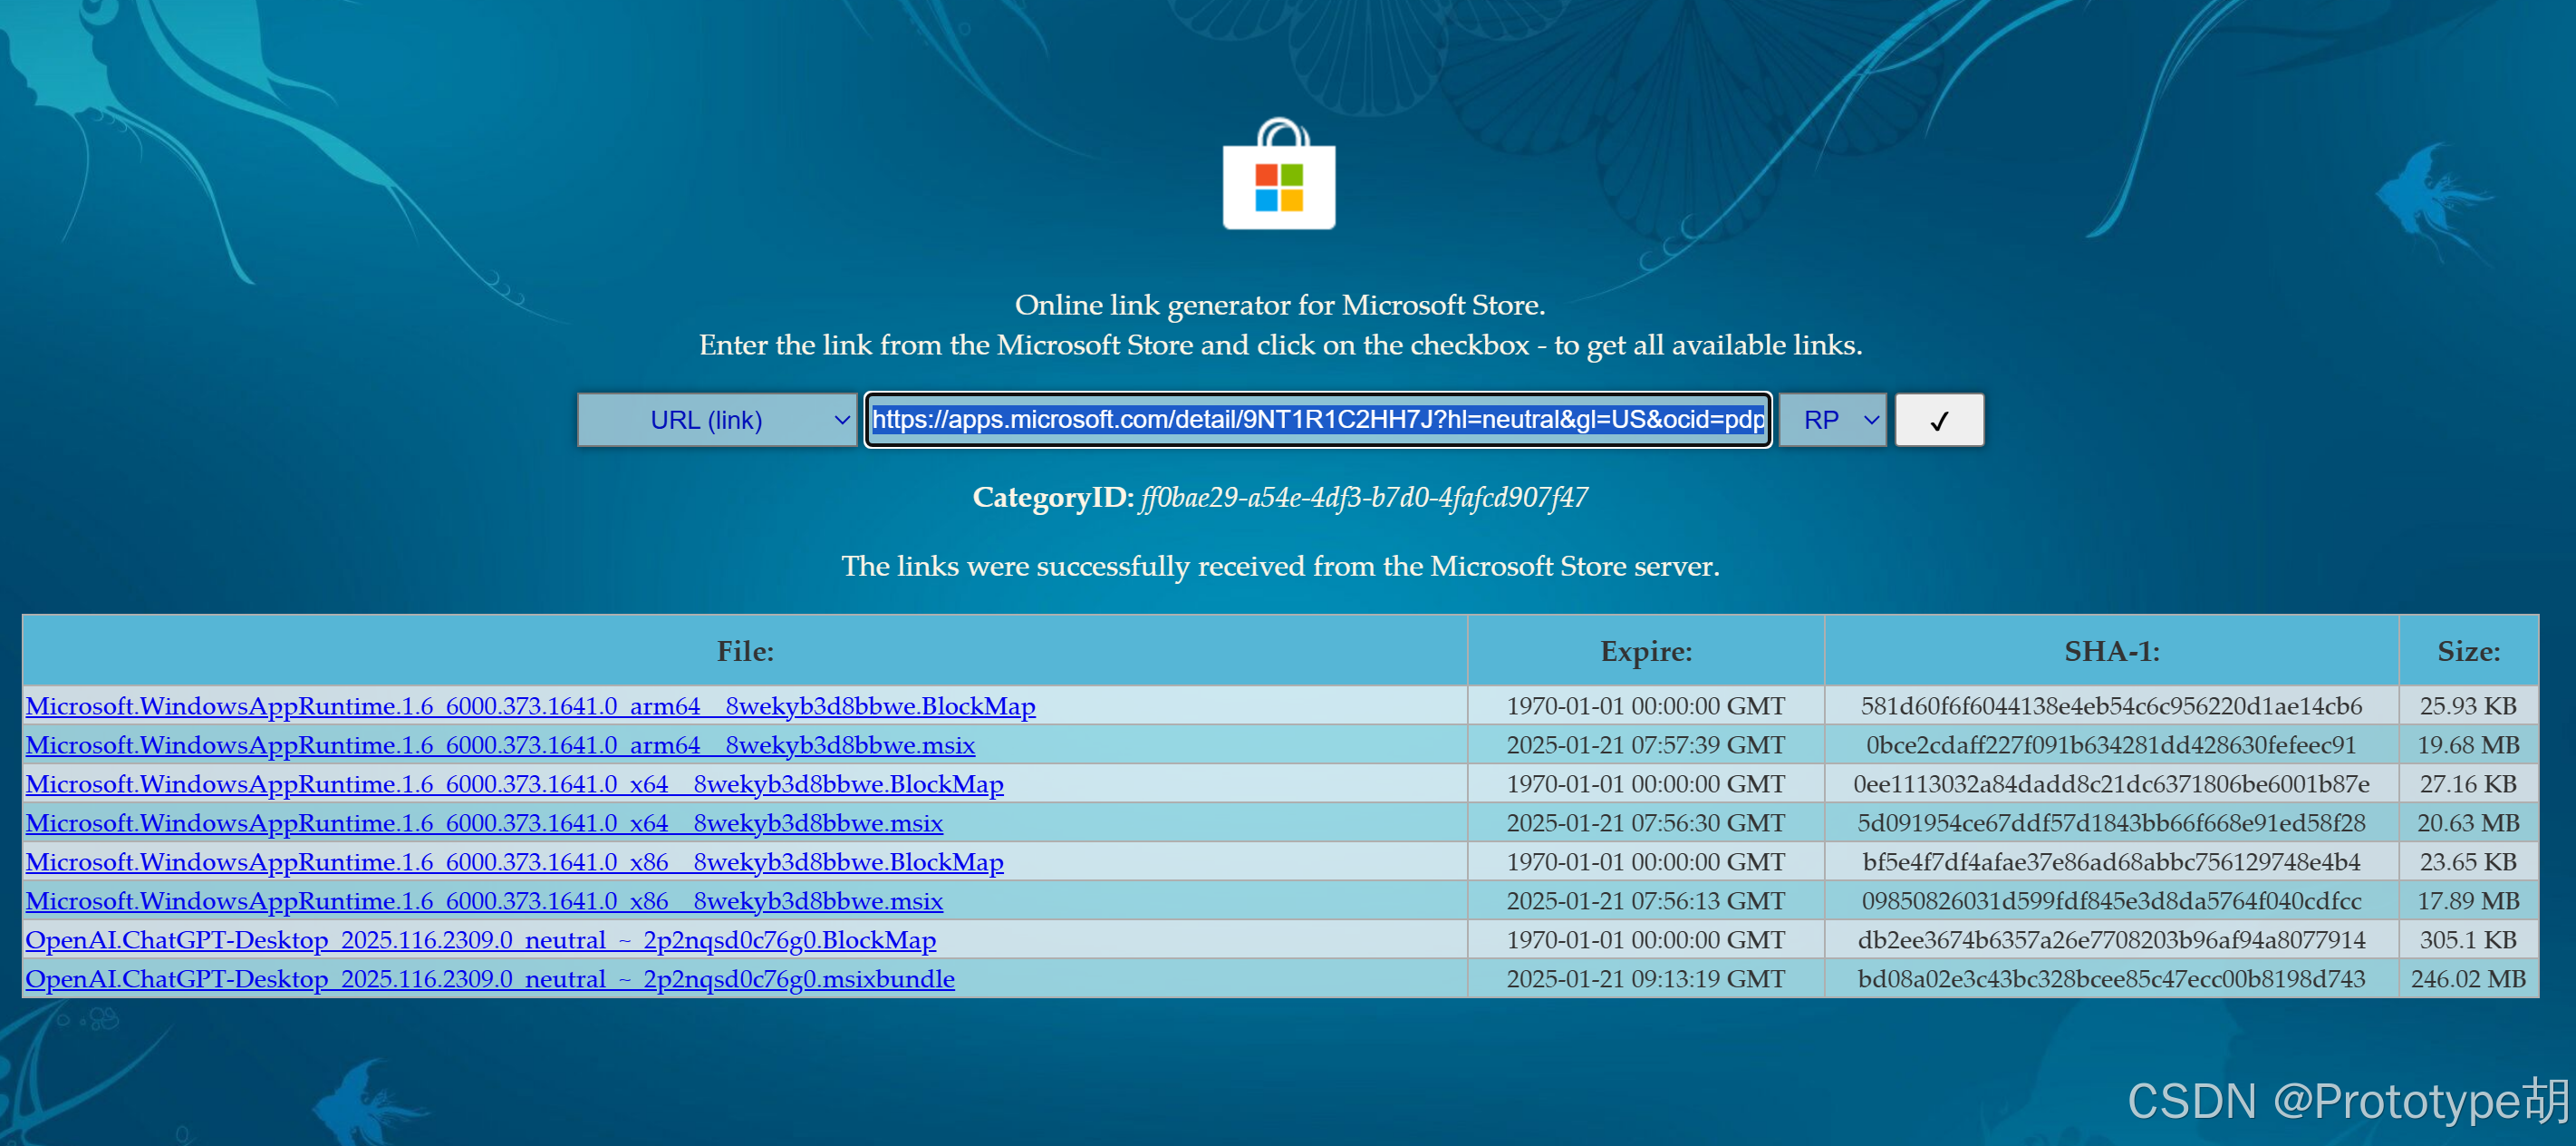Screen dimensions: 2576x1146
Task: Click expire time 2025-01-21 07:57:39 GMT
Action: click(1646, 744)
